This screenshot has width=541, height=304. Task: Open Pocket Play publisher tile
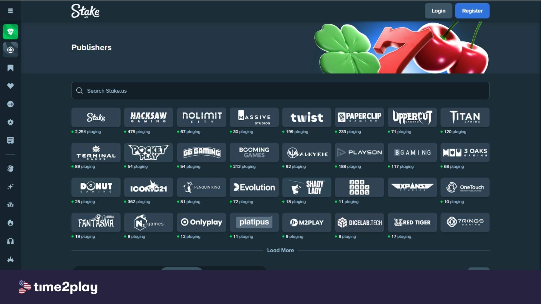148,152
